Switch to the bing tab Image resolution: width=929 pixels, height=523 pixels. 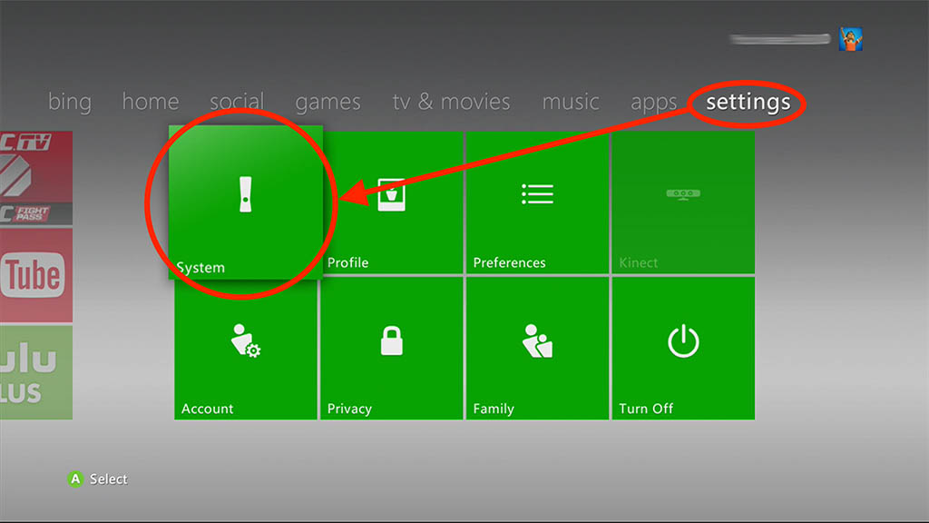70,102
